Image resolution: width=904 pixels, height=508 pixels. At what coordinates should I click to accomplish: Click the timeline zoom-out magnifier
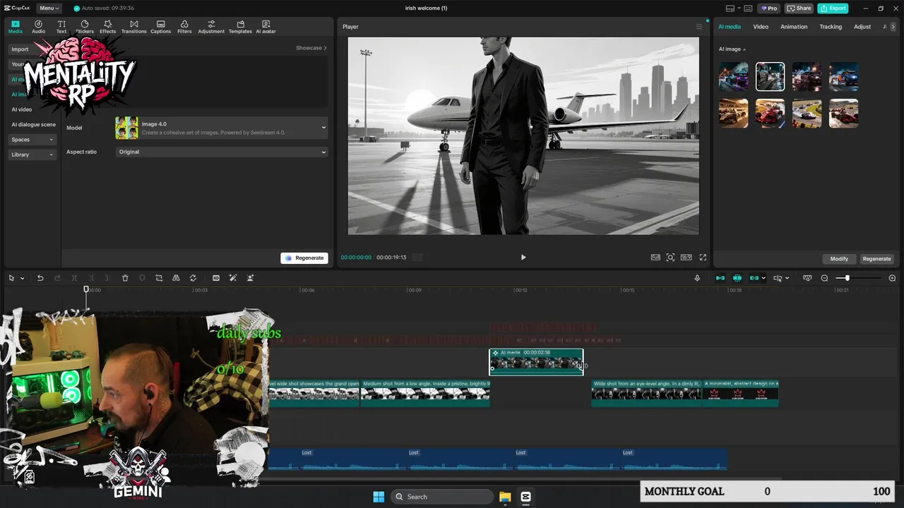coord(824,278)
